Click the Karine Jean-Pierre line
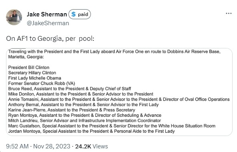Image resolution: width=237 pixels, height=152 pixels. 72,110
